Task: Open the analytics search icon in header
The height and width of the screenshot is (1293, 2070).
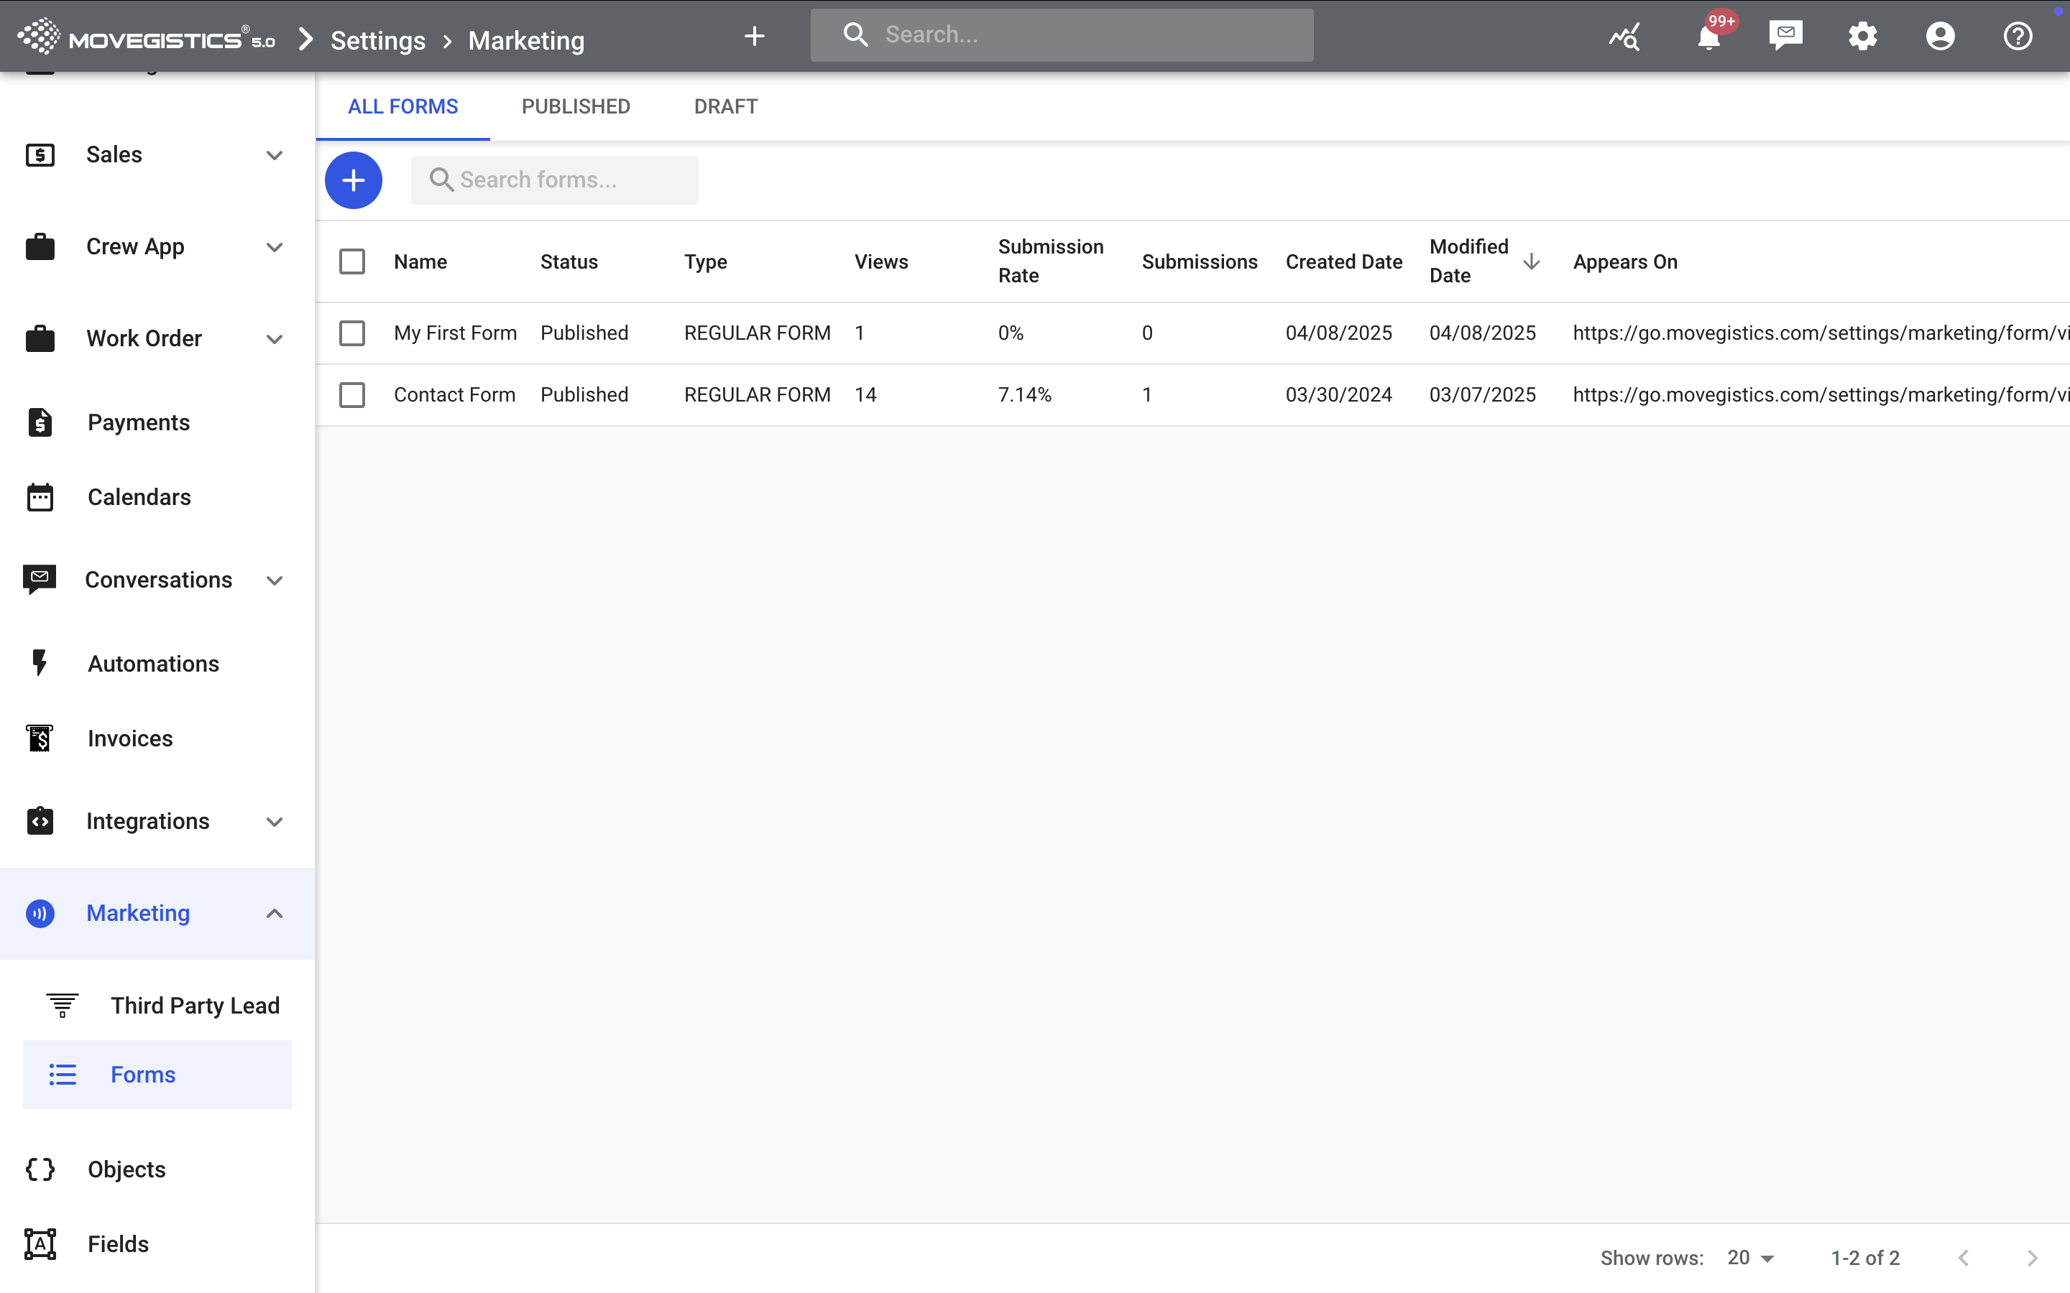Action: (x=1624, y=36)
